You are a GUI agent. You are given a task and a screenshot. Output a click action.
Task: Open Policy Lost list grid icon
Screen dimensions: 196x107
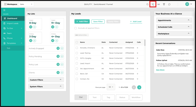click(x=62, y=64)
